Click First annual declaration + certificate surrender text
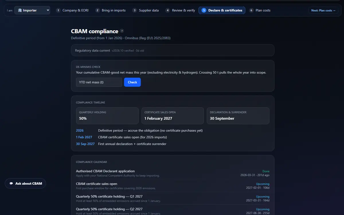The image size is (344, 215). tap(132, 144)
